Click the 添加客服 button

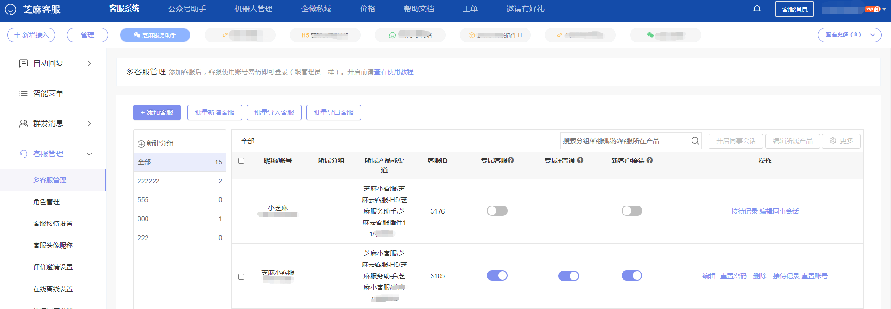(157, 112)
